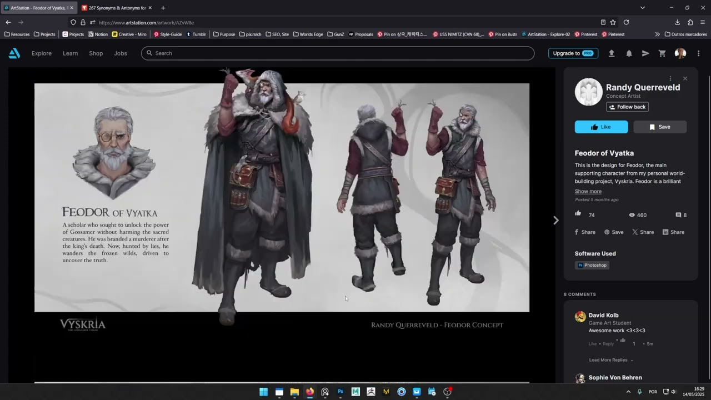Save artwork to Pinterest

(614, 232)
